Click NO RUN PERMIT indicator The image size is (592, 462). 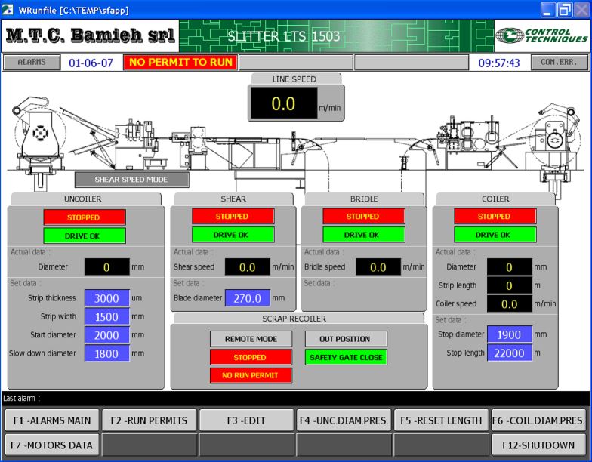(x=251, y=375)
